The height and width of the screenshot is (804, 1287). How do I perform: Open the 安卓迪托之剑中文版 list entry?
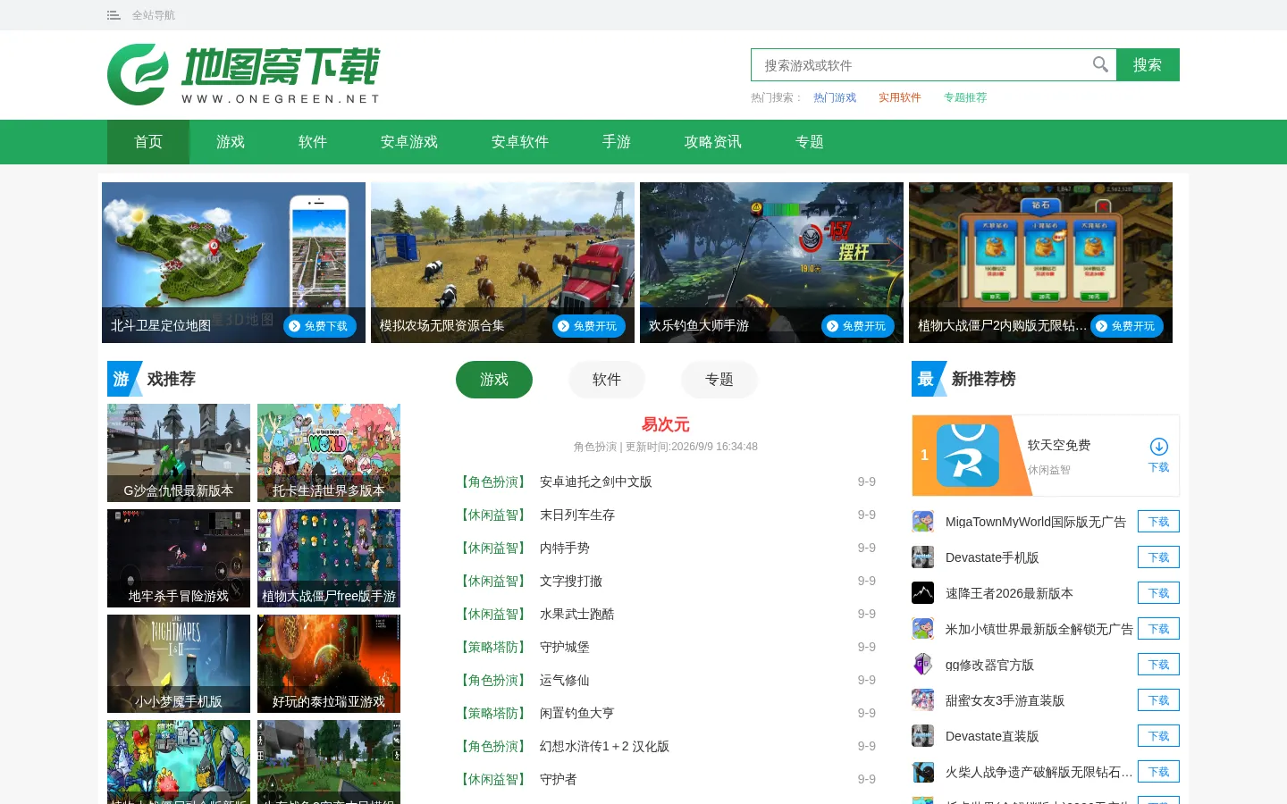596,482
